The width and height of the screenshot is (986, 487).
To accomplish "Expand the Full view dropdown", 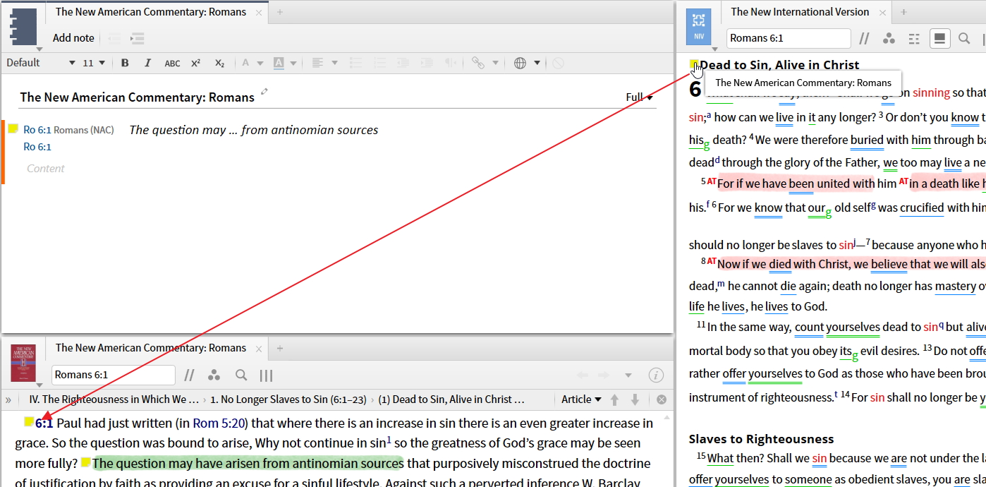I will click(639, 97).
